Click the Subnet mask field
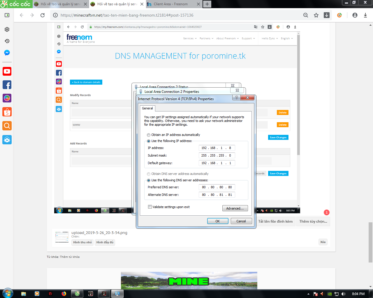Viewport: 373px width, 298px height. tap(217, 155)
